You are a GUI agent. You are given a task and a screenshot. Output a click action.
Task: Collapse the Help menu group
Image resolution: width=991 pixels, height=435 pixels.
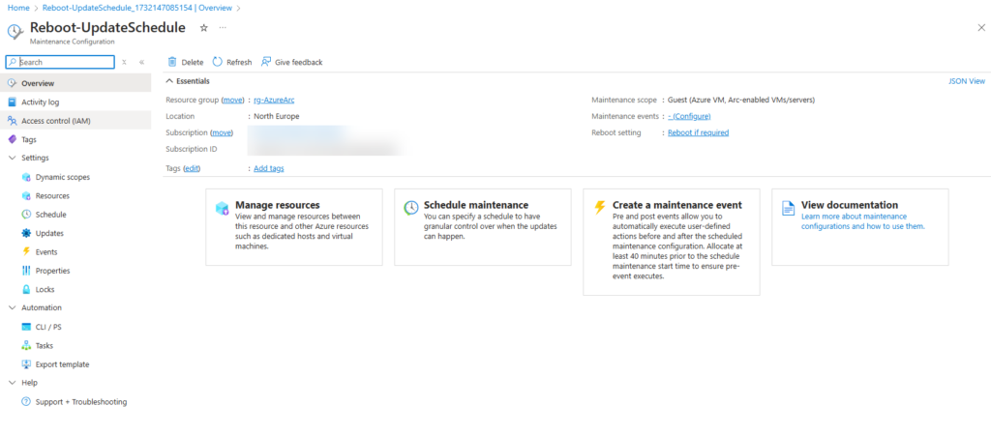(12, 383)
